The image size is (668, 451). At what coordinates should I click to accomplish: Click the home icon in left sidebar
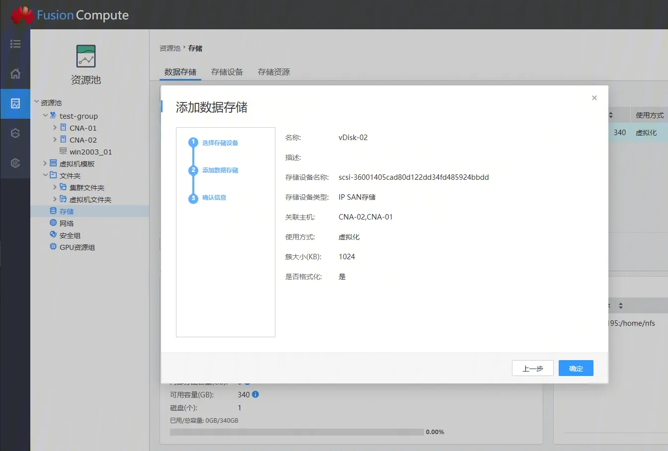coord(15,74)
